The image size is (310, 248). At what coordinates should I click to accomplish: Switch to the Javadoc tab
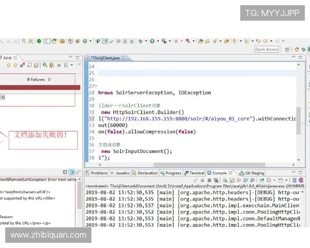[x=122, y=173]
